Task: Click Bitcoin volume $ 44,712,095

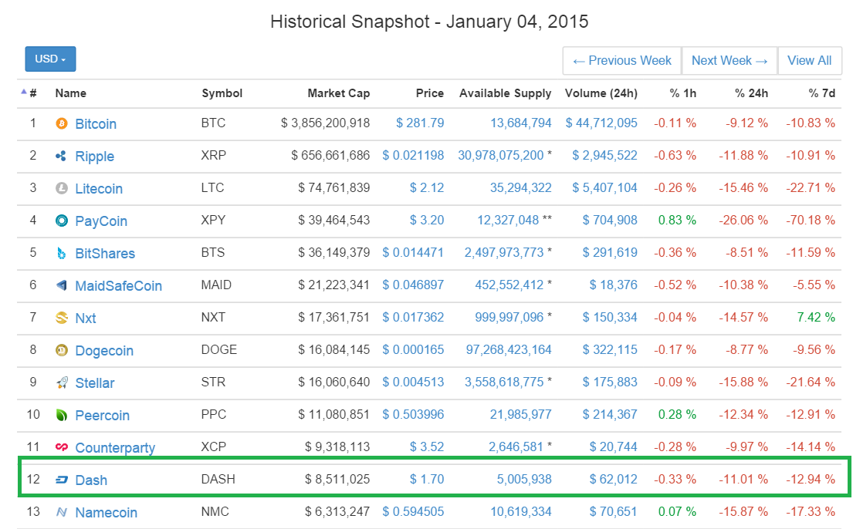Action: coord(601,123)
